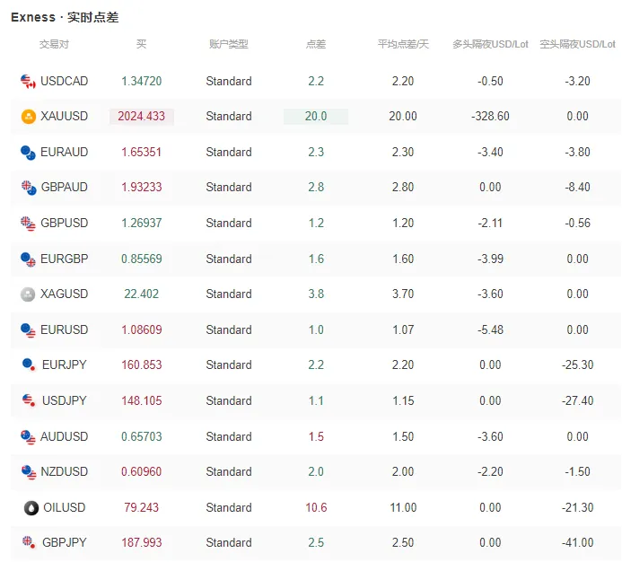Click the EURGBP flag pair icon
Image resolution: width=622 pixels, height=562 pixels.
[28, 259]
